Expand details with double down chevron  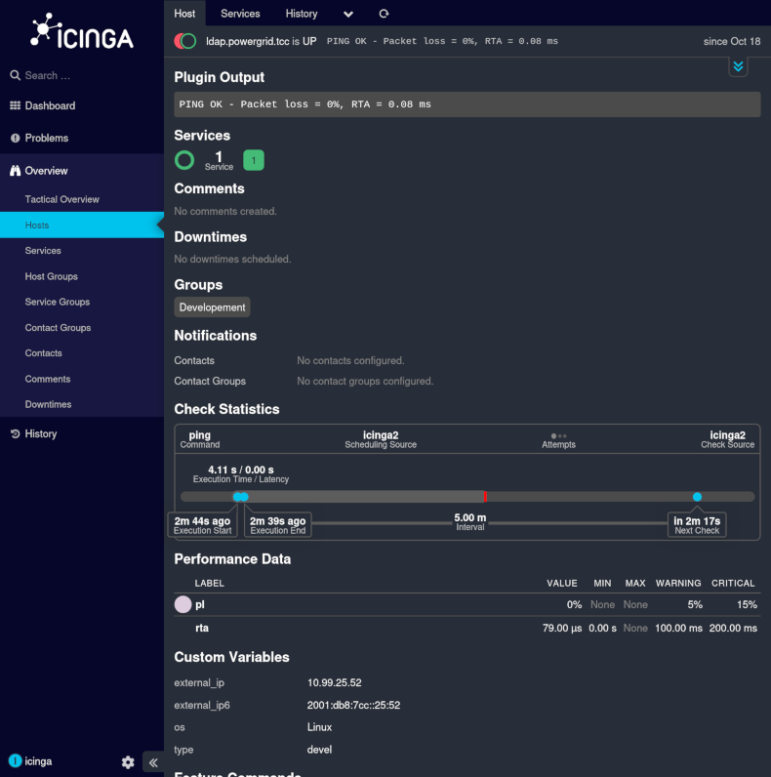coord(738,66)
